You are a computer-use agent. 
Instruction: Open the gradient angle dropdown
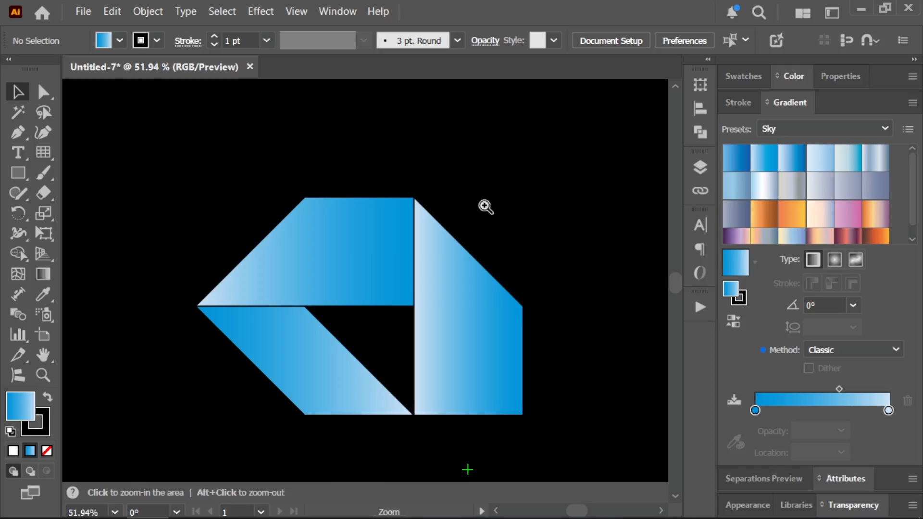tap(853, 305)
